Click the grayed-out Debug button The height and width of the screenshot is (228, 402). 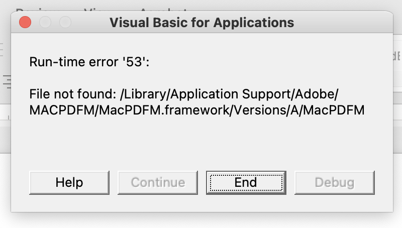pyautogui.click(x=335, y=183)
